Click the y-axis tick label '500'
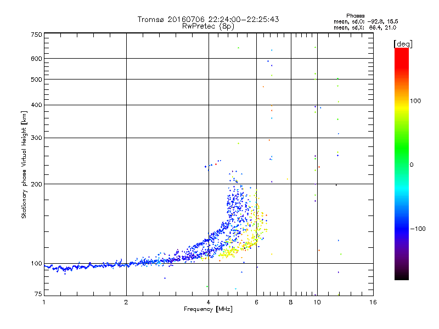Image resolution: width=439 pixels, height=329 pixels. [36, 80]
